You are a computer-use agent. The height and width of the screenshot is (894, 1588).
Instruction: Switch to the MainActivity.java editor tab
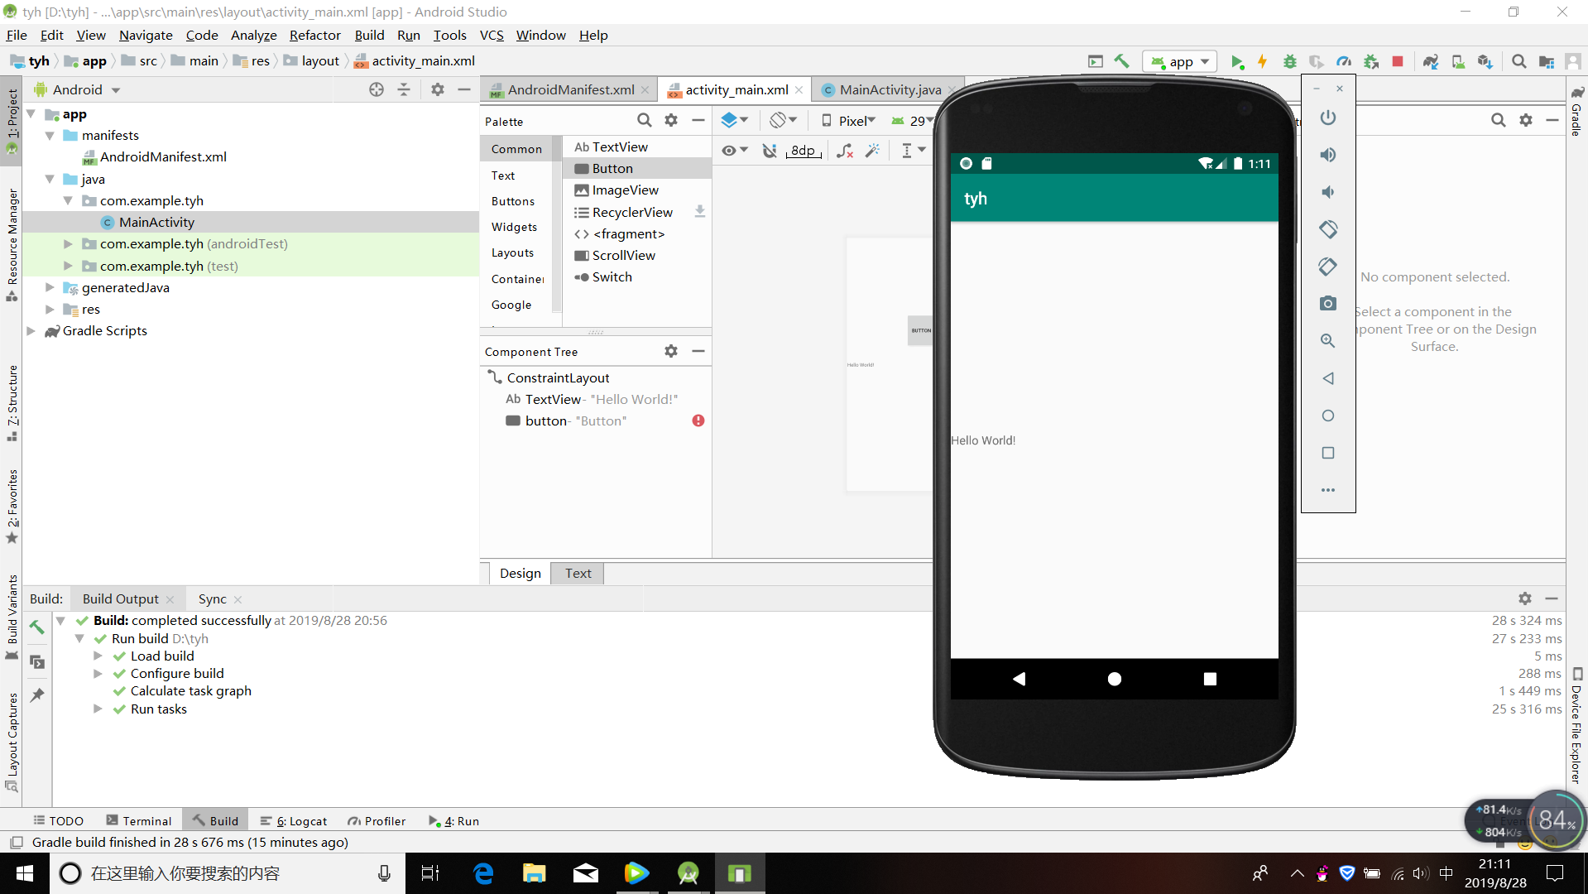point(890,89)
